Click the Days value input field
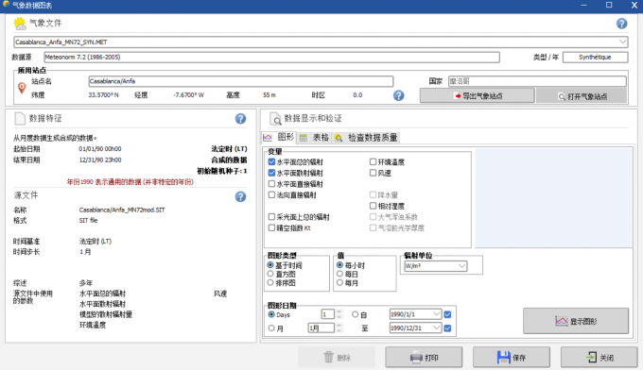The image size is (643, 370). coord(327,314)
